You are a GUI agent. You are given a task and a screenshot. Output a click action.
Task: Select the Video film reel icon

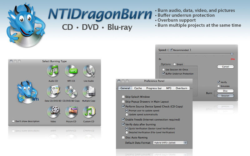coord(53,112)
